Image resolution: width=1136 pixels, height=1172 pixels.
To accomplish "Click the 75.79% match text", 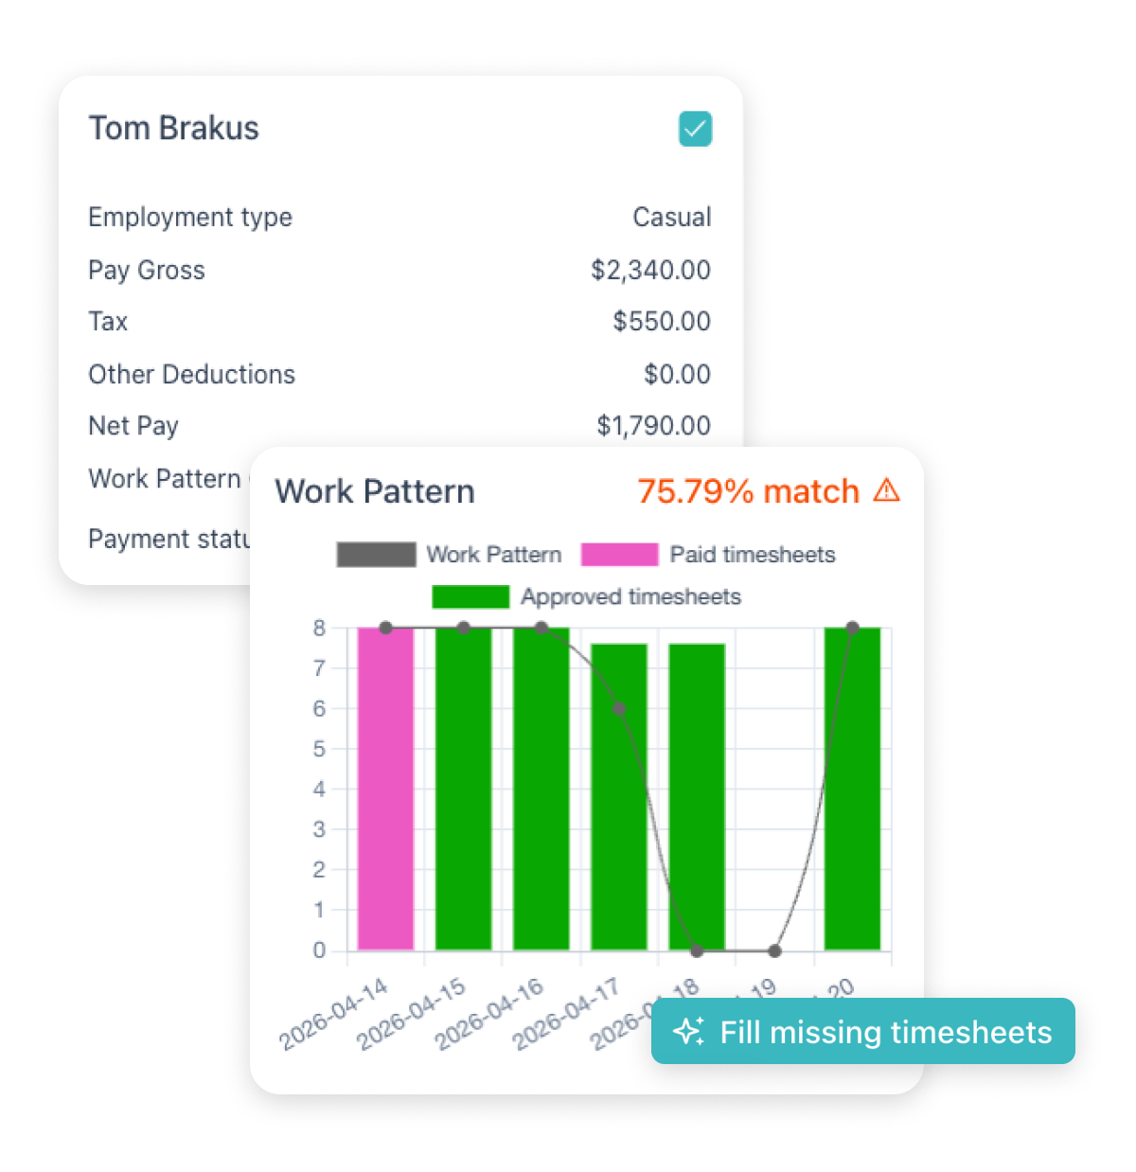I will (x=748, y=491).
